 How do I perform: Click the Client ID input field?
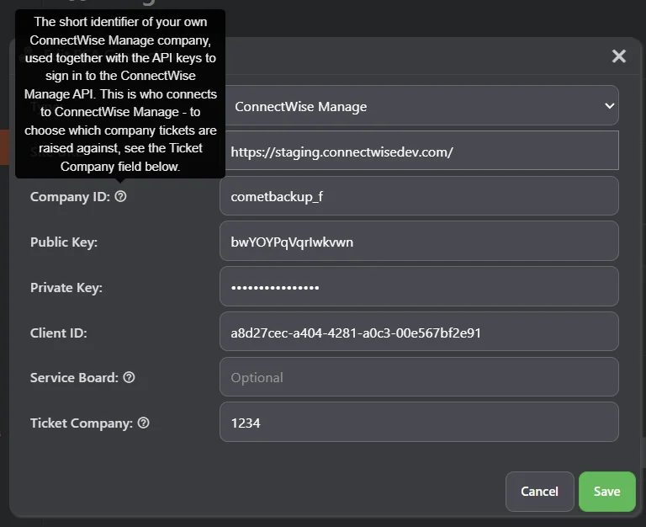click(419, 332)
